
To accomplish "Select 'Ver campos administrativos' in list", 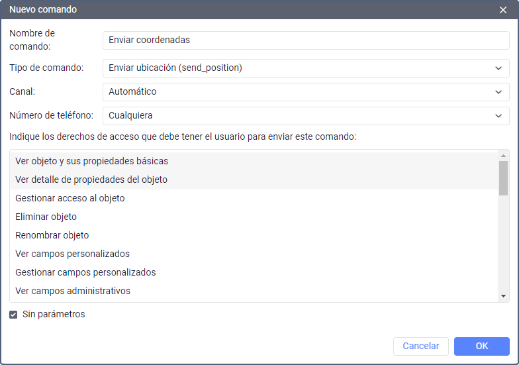I will click(73, 291).
